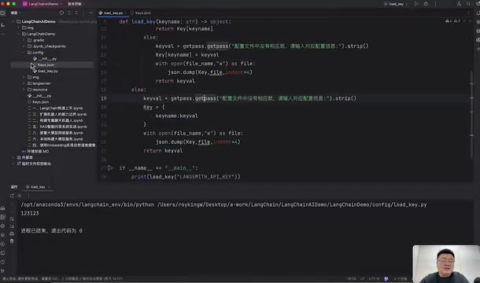Toggle soft-wrap in the Run console
Image resolution: width=480 pixels, height=283 pixels.
click(12, 219)
